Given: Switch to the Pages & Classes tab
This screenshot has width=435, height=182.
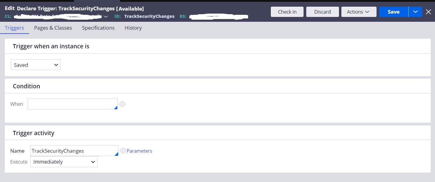Looking at the screenshot, I should click(53, 28).
